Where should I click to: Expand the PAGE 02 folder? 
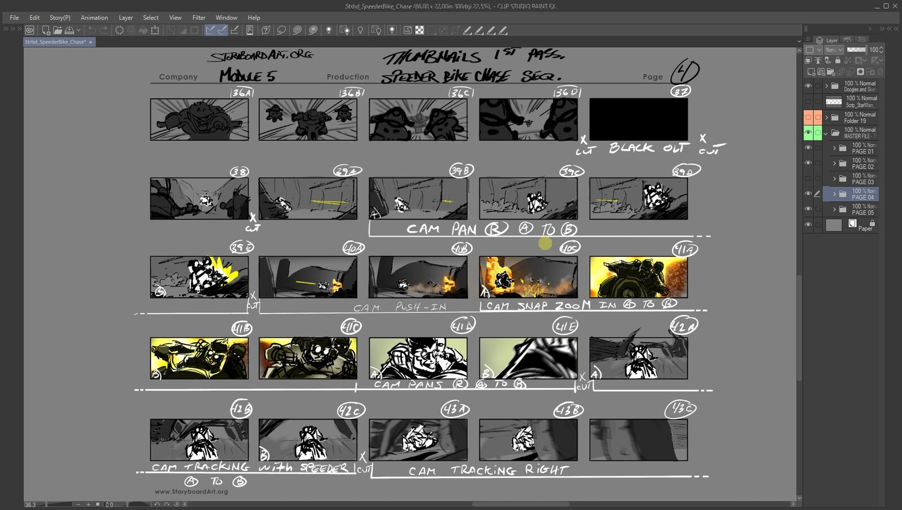(834, 163)
